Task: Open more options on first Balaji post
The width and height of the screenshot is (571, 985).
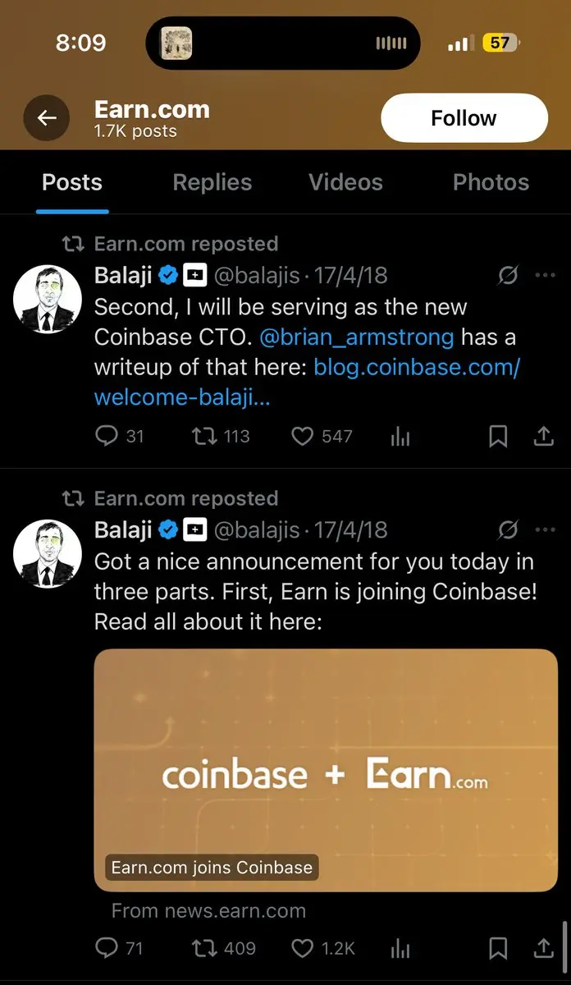Action: click(x=545, y=276)
